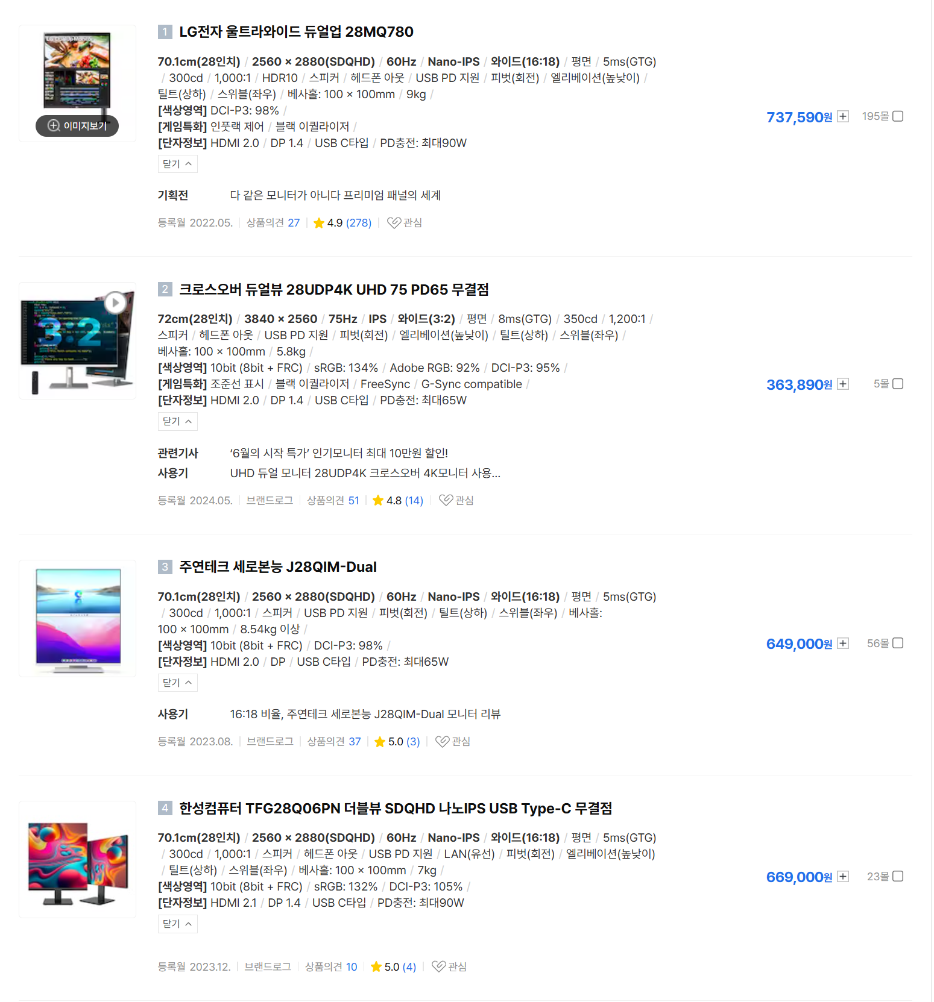This screenshot has width=934, height=1002.
Task: Add 한성컴퓨터 TFG28Q06PN to wishlist via 관심 heart
Action: (x=449, y=967)
